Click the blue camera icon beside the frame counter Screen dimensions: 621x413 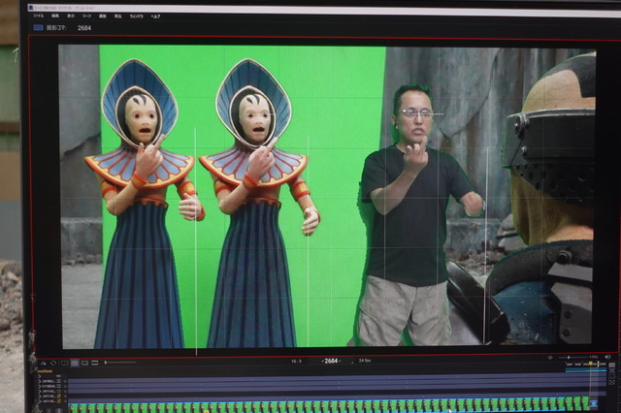pyautogui.click(x=38, y=28)
